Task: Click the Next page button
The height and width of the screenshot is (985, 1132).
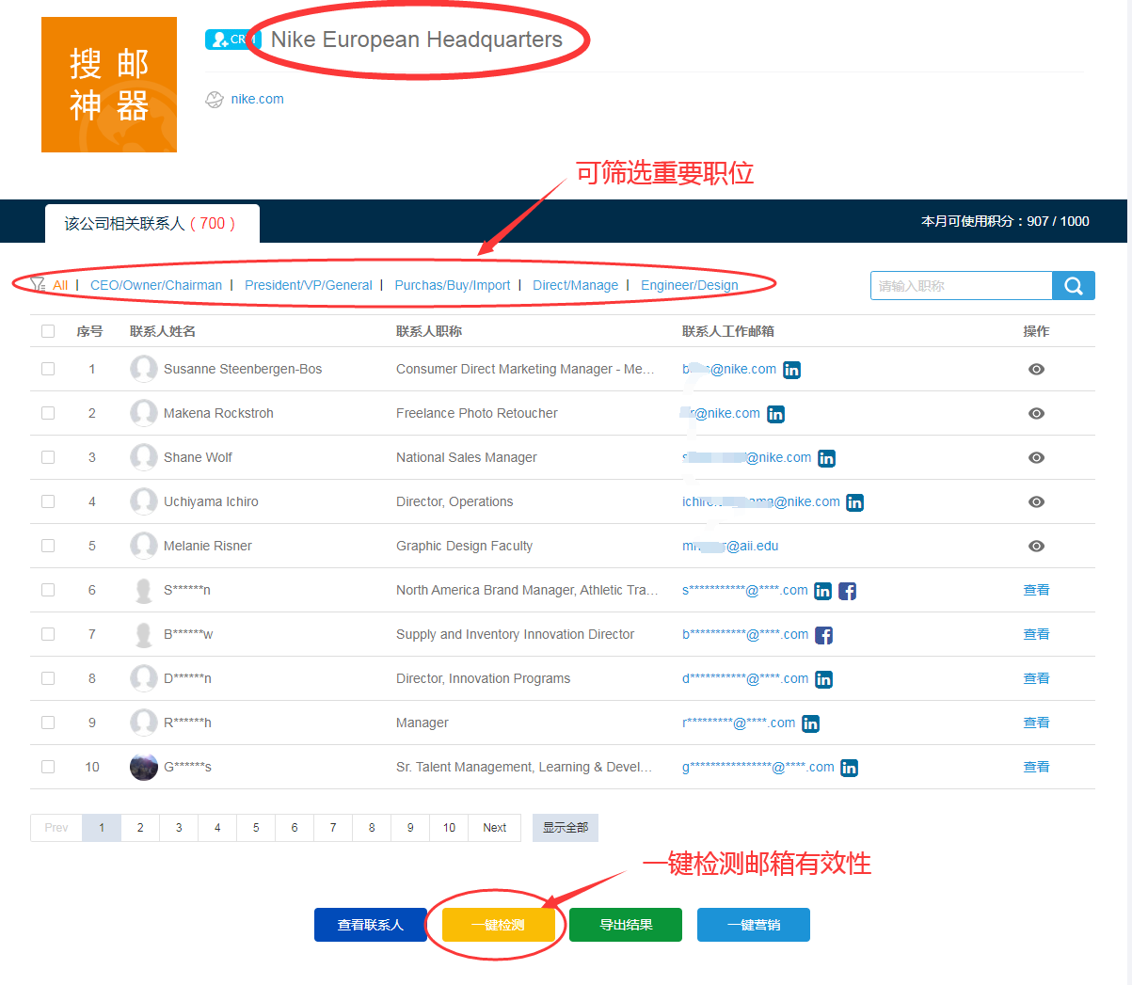Action: point(495,828)
